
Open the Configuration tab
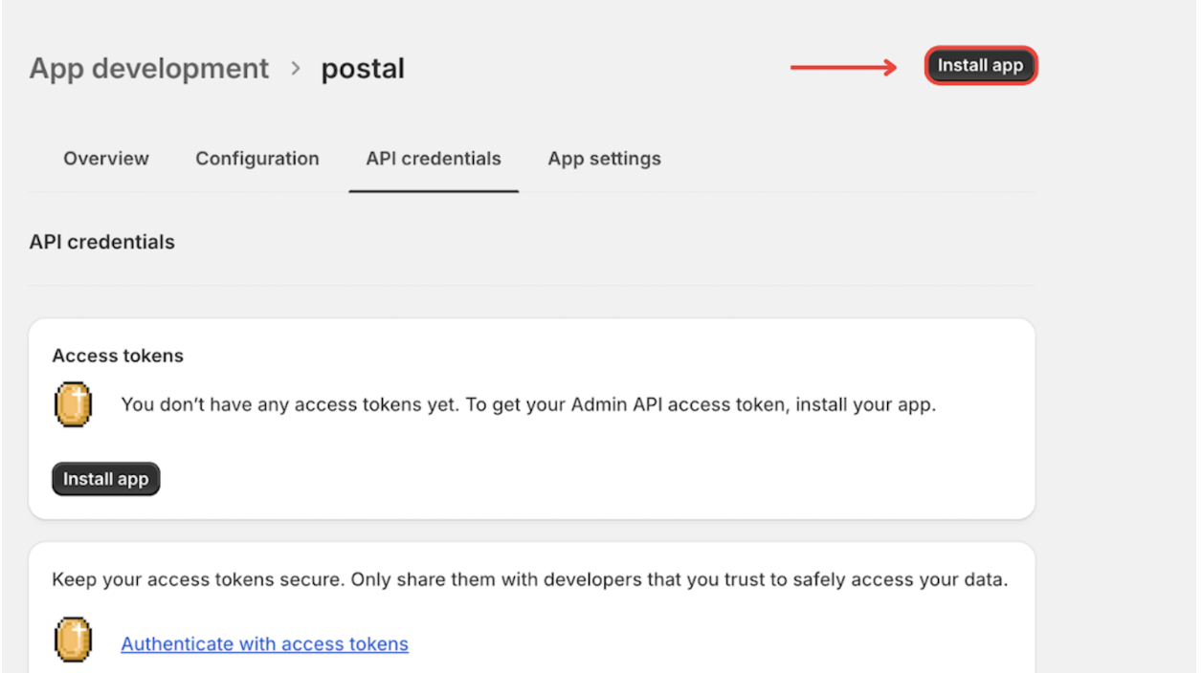257,159
